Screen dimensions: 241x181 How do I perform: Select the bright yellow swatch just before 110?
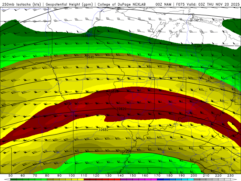tap(81, 179)
